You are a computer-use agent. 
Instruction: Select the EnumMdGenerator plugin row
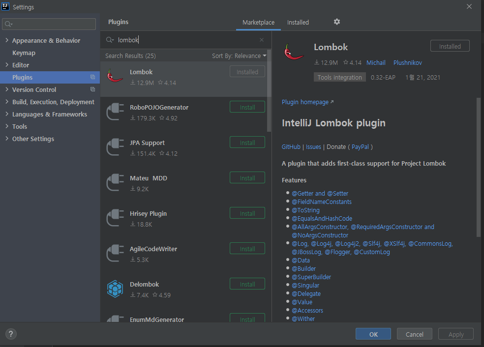pos(183,318)
